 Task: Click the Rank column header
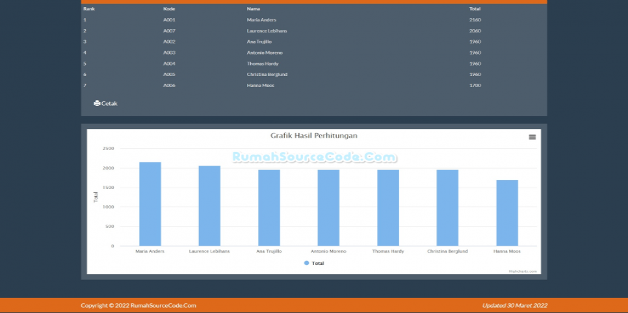tap(89, 9)
